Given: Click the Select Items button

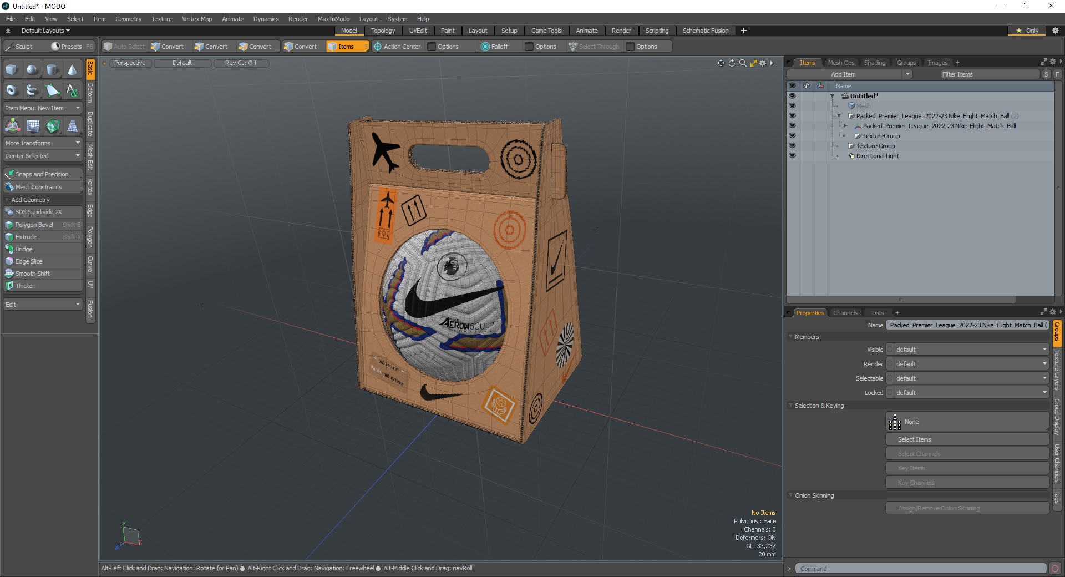Looking at the screenshot, I should tap(967, 439).
